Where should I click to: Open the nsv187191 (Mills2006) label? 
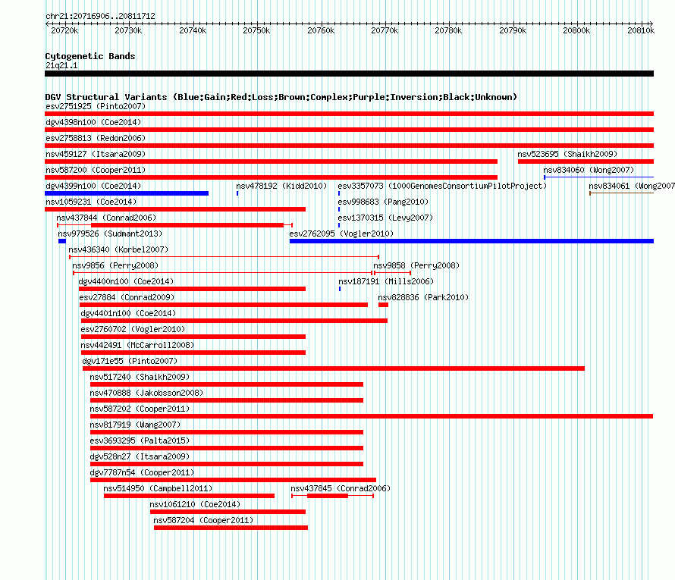click(386, 281)
